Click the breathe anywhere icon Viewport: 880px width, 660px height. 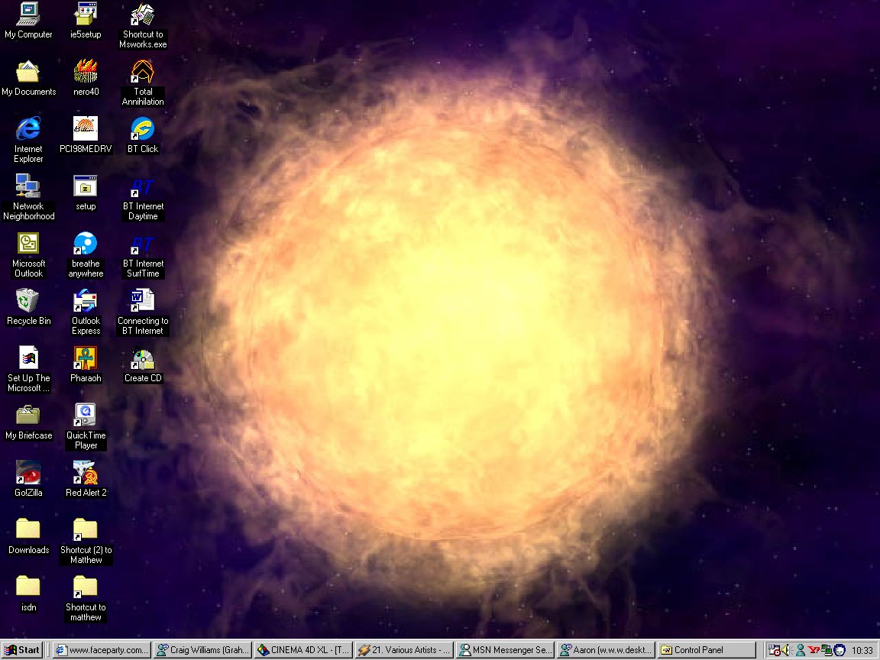click(x=86, y=245)
